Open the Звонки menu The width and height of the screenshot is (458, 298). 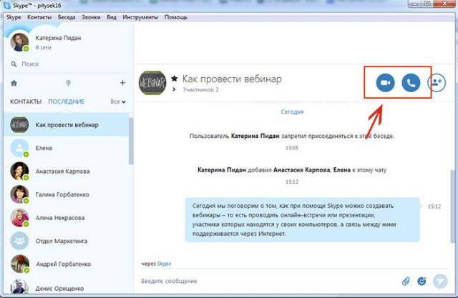pos(91,17)
